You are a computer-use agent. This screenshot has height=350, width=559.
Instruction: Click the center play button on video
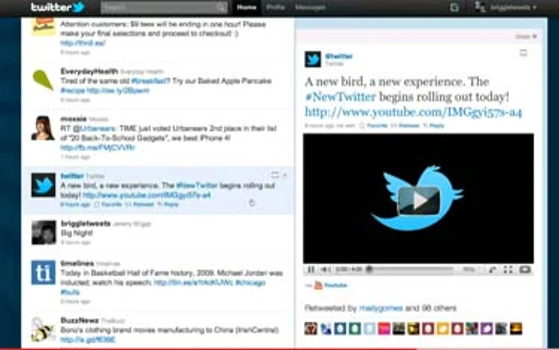click(x=419, y=201)
